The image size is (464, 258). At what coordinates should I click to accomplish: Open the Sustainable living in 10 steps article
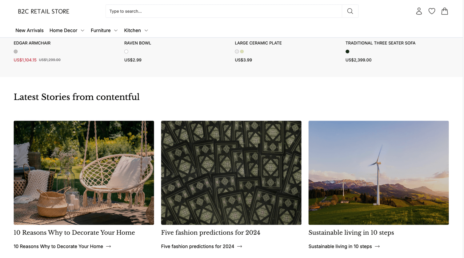[351, 233]
